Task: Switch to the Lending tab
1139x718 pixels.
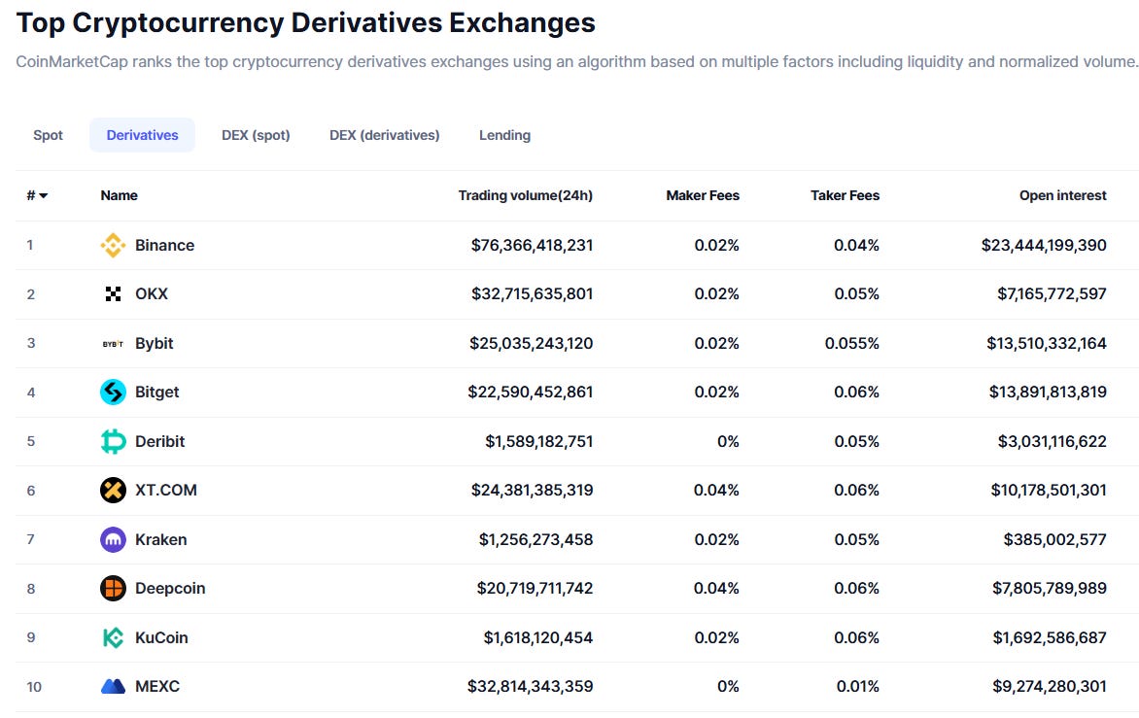Action: pyautogui.click(x=504, y=135)
